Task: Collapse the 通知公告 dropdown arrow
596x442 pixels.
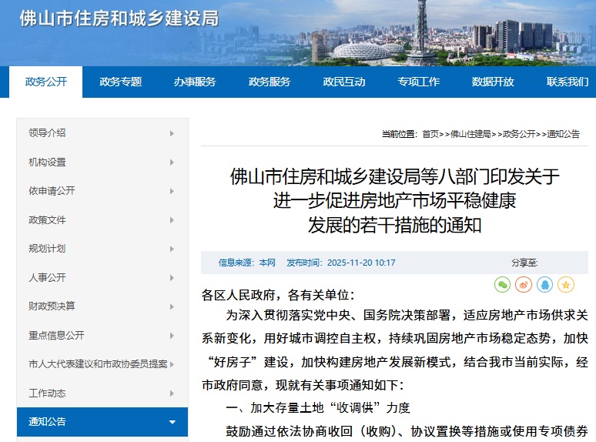Action: (172, 422)
